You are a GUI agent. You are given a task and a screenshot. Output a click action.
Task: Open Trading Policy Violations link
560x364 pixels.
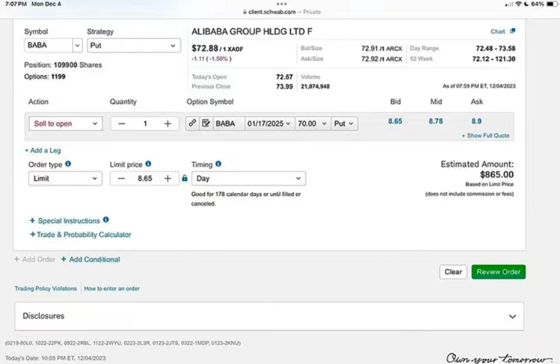point(45,288)
